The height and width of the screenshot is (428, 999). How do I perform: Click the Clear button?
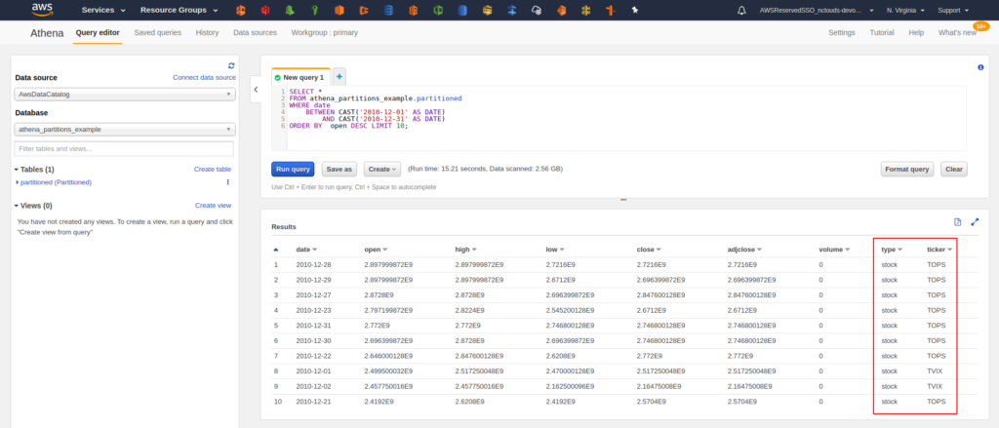click(954, 169)
